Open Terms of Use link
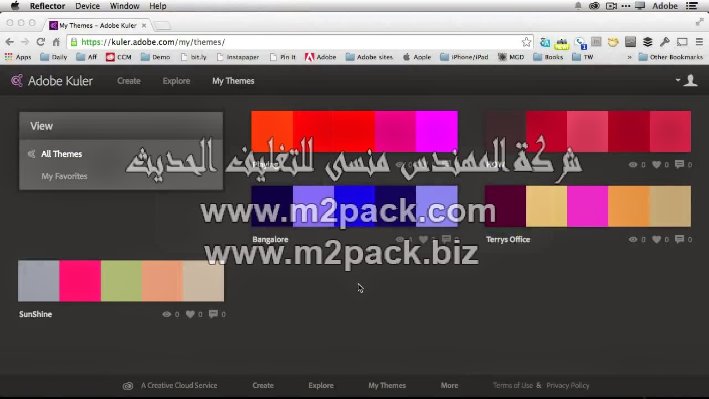 coord(513,385)
